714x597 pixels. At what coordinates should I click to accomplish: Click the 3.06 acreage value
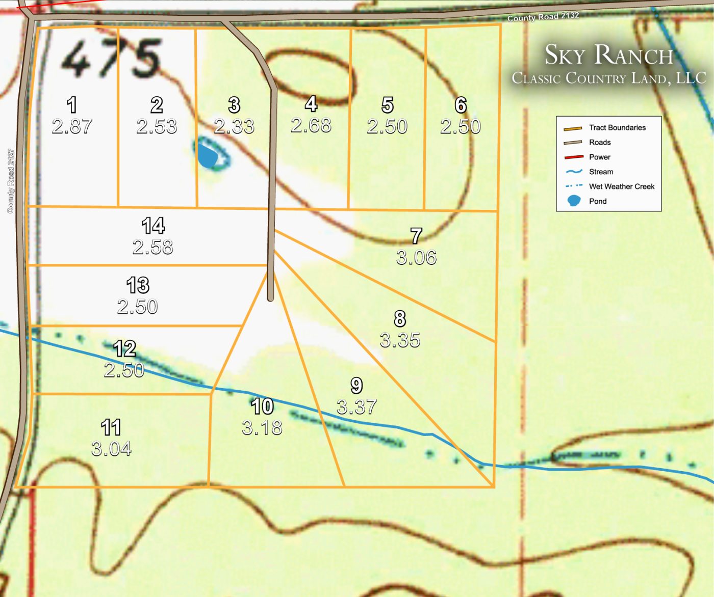(417, 258)
